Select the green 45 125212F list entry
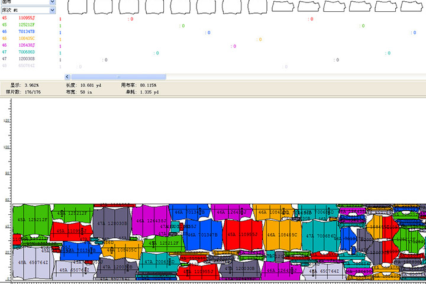This screenshot has width=426, height=284. (x=28, y=25)
